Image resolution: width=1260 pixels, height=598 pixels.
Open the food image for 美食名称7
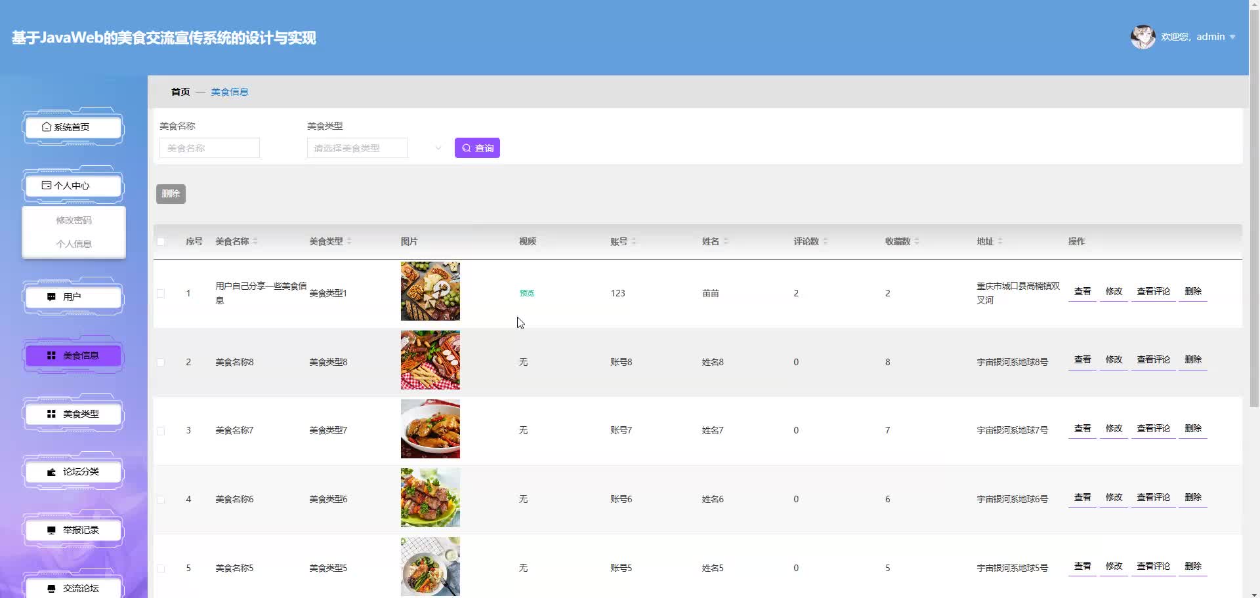point(430,429)
